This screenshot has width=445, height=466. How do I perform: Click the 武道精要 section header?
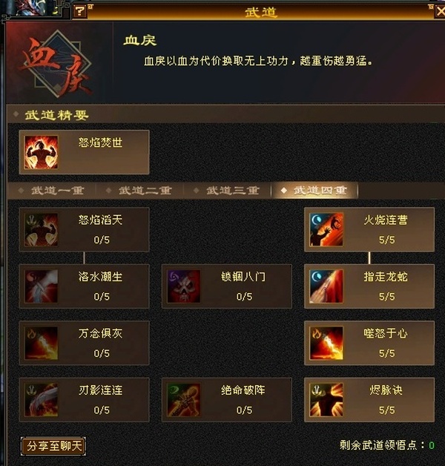[x=56, y=115]
